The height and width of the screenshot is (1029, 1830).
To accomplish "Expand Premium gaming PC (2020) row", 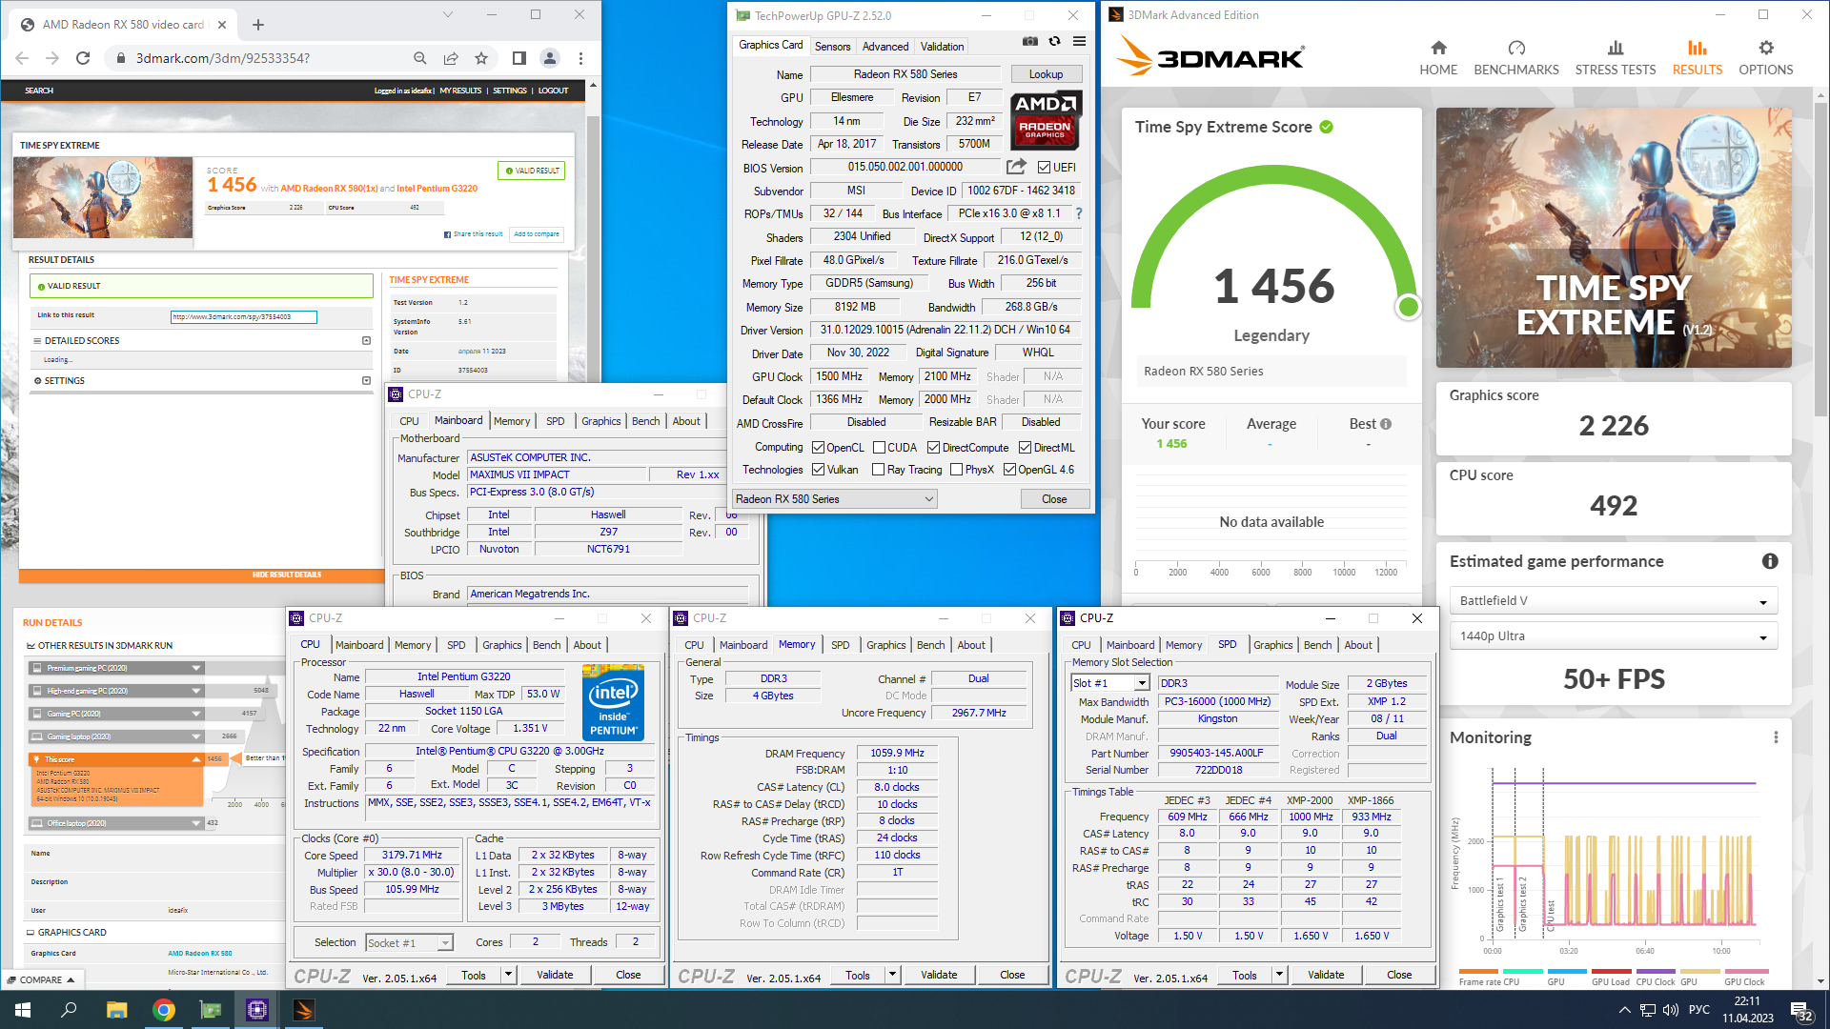I will (x=117, y=668).
